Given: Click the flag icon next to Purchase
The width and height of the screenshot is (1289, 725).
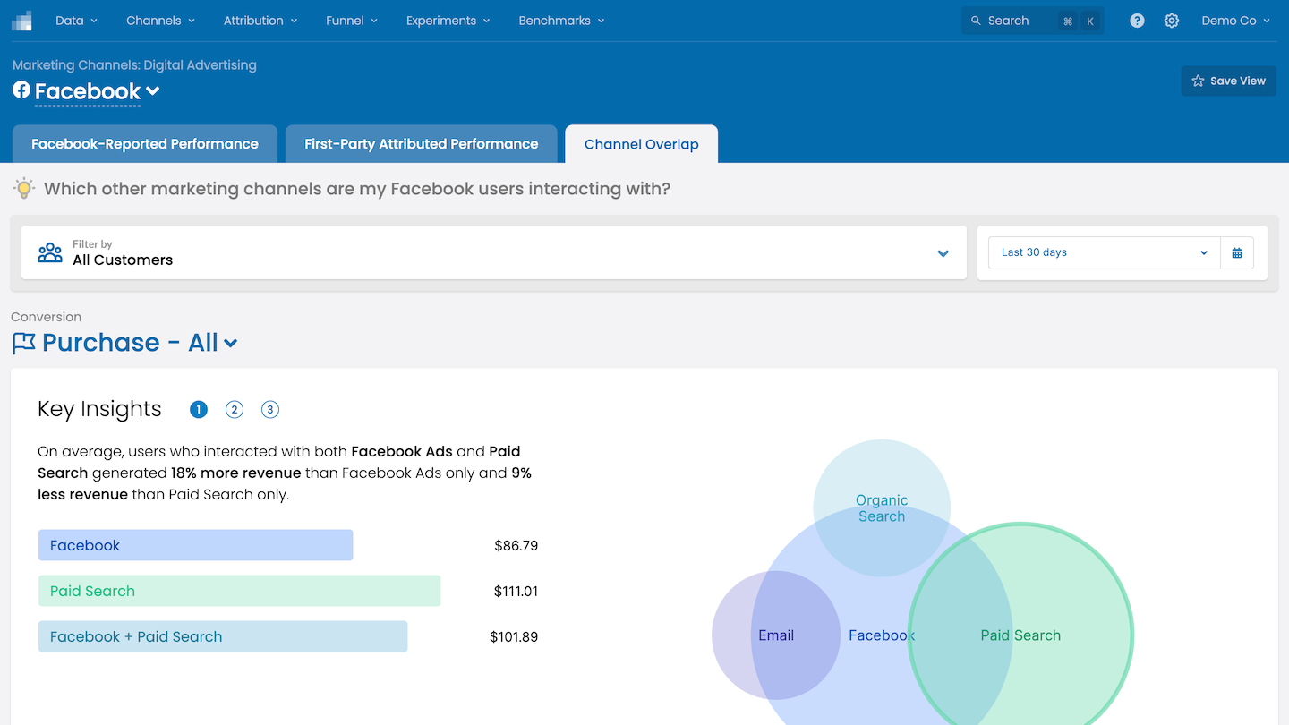Looking at the screenshot, I should [24, 343].
